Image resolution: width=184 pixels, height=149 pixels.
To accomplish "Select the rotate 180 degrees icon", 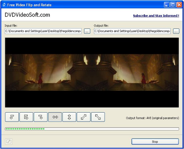I will (x=26, y=117).
